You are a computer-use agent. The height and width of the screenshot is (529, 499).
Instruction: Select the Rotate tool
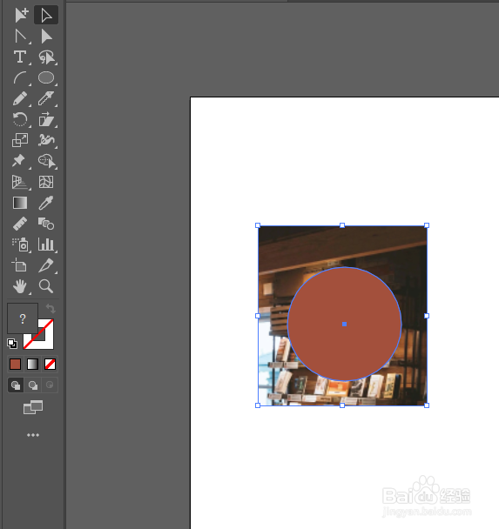pyautogui.click(x=20, y=119)
